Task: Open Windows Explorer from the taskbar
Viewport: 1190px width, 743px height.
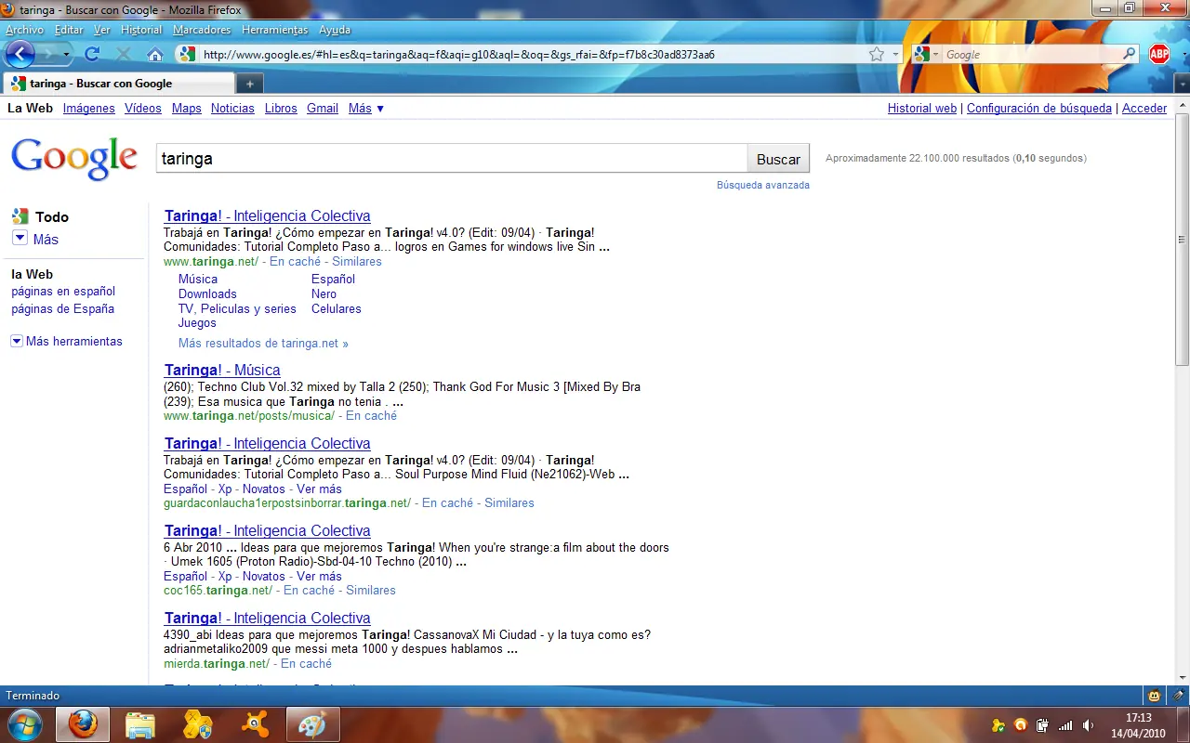Action: [139, 723]
